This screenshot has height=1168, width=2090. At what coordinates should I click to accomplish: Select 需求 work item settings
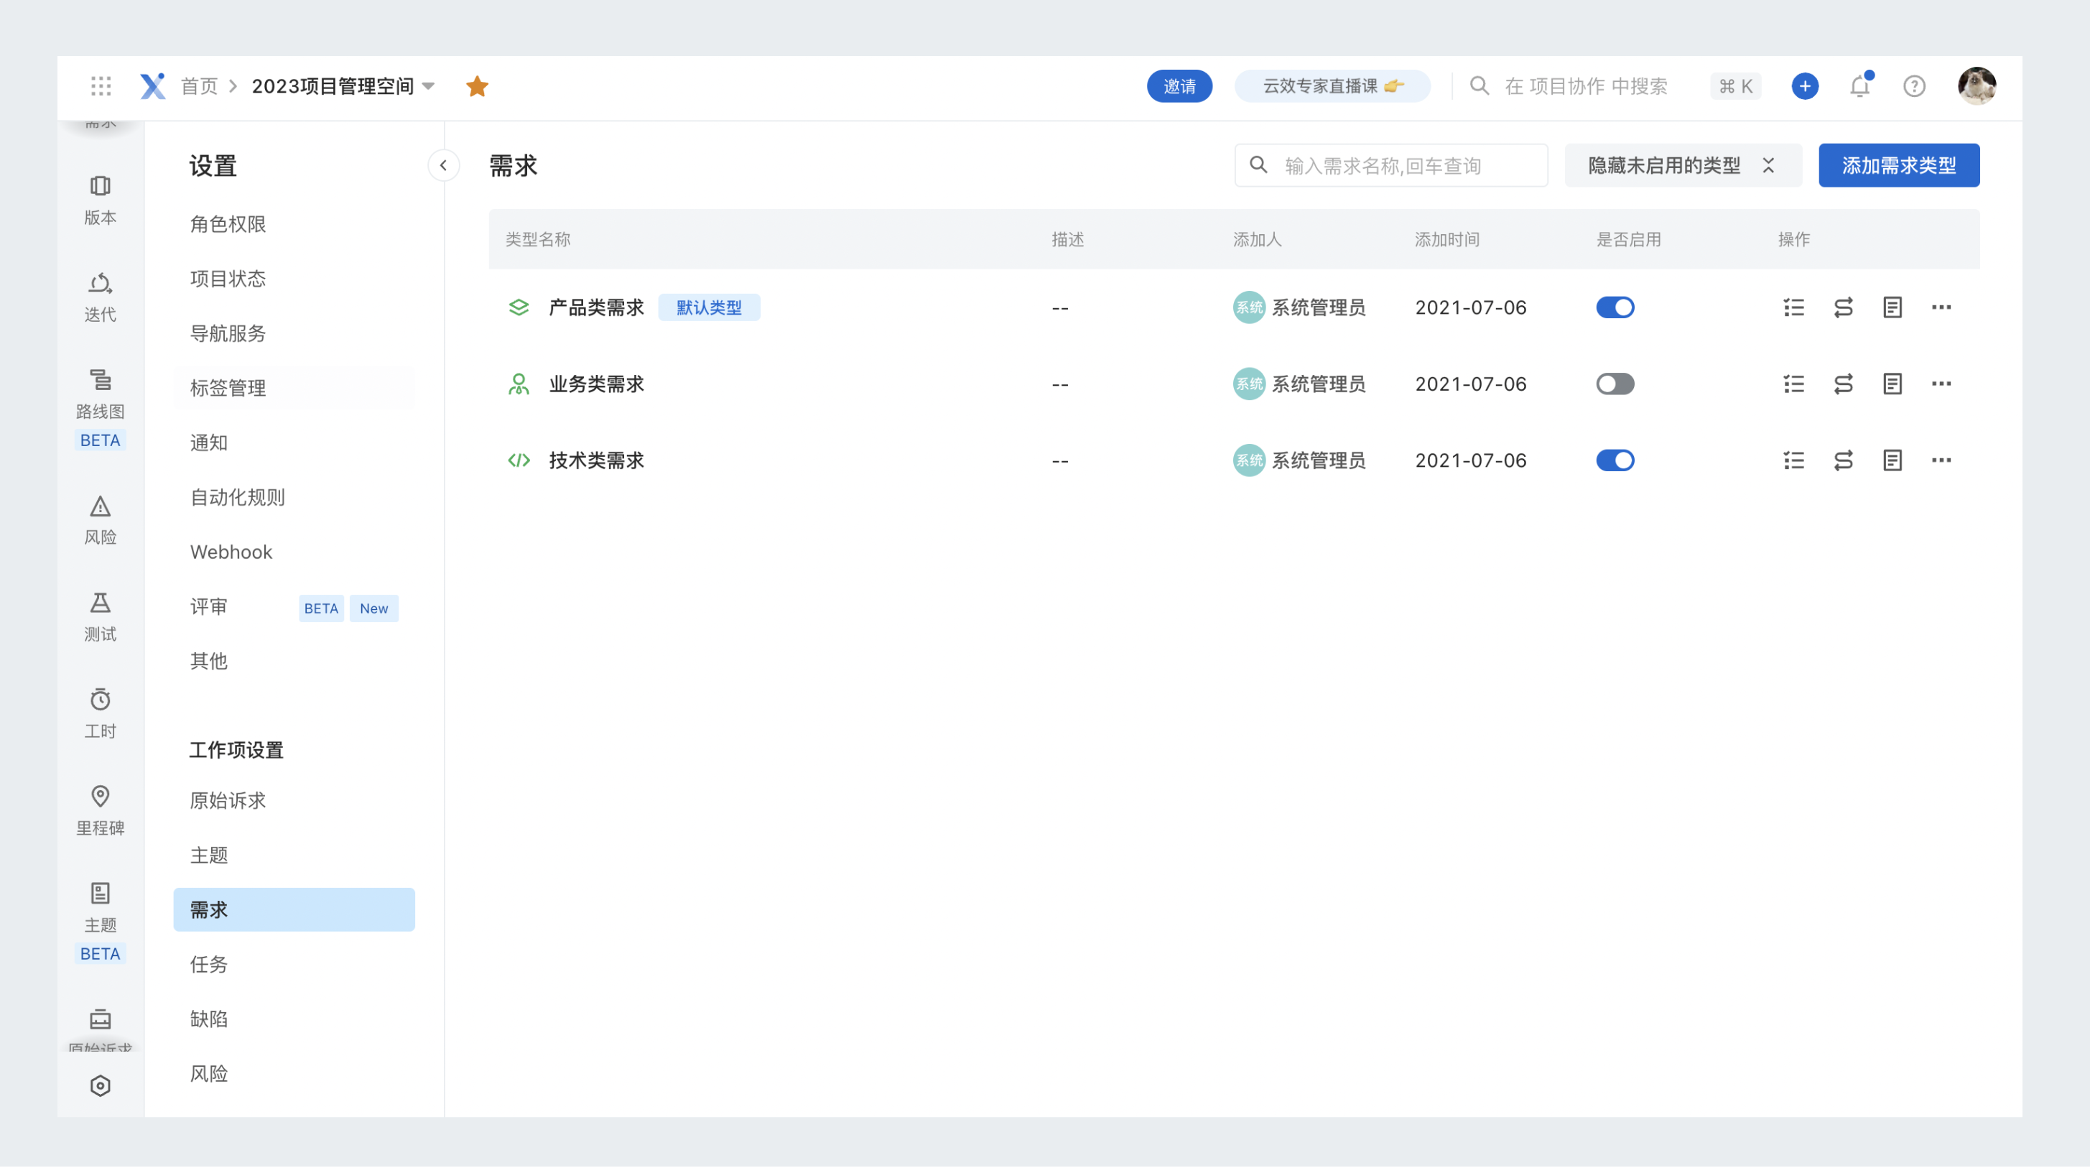(x=294, y=910)
